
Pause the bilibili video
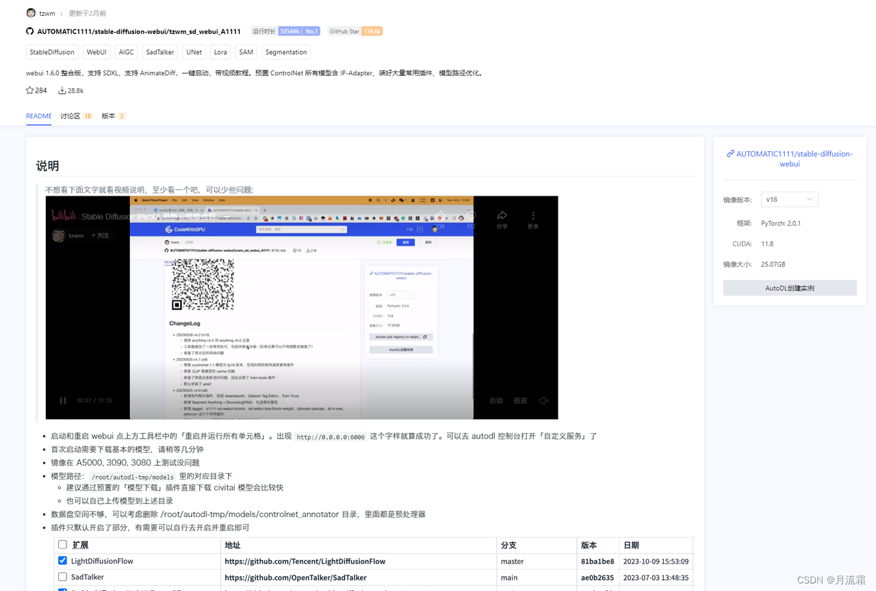tap(63, 401)
